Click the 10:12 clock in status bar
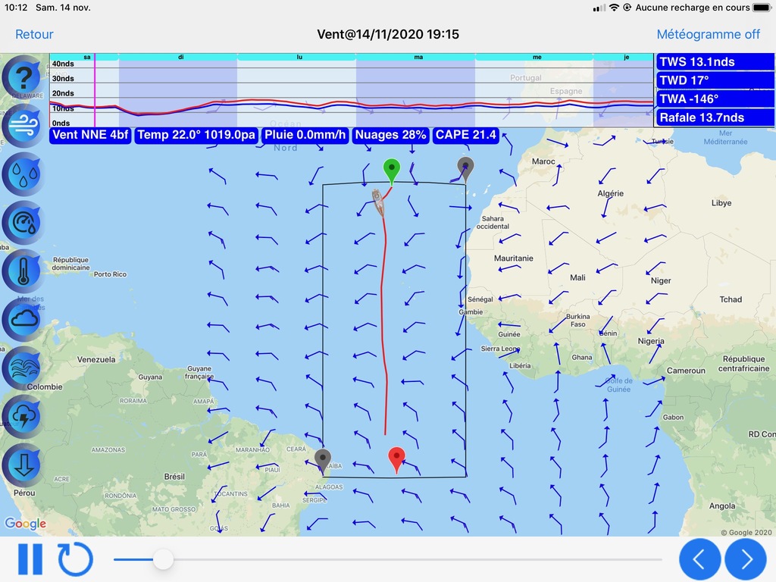This screenshot has height=582, width=776. click(x=16, y=8)
